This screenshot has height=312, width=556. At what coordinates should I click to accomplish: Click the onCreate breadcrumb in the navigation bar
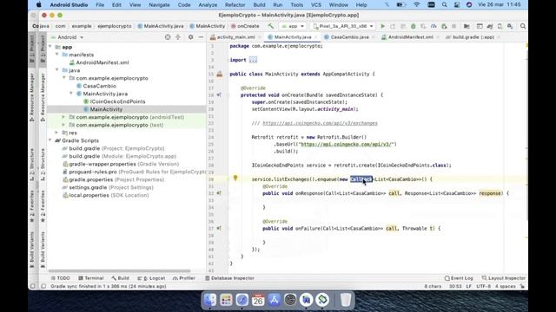[x=245, y=26]
